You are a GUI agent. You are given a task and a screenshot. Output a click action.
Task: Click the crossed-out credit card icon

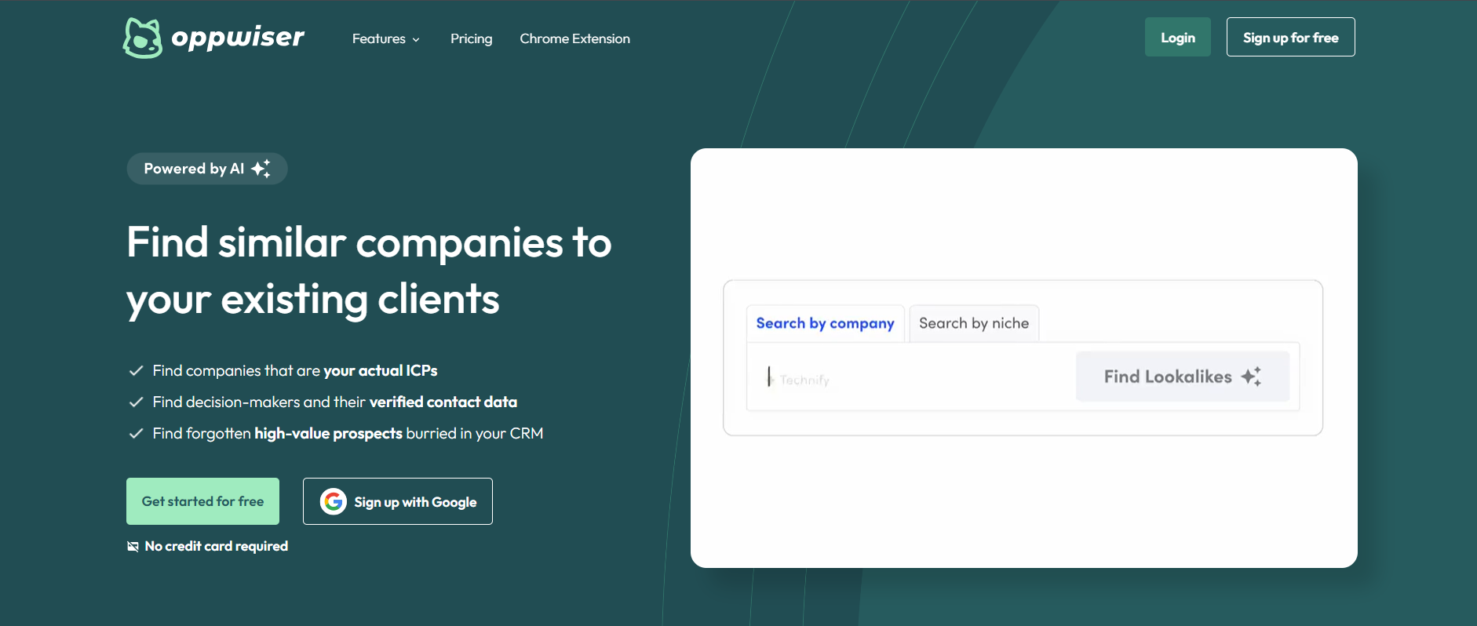click(x=133, y=547)
